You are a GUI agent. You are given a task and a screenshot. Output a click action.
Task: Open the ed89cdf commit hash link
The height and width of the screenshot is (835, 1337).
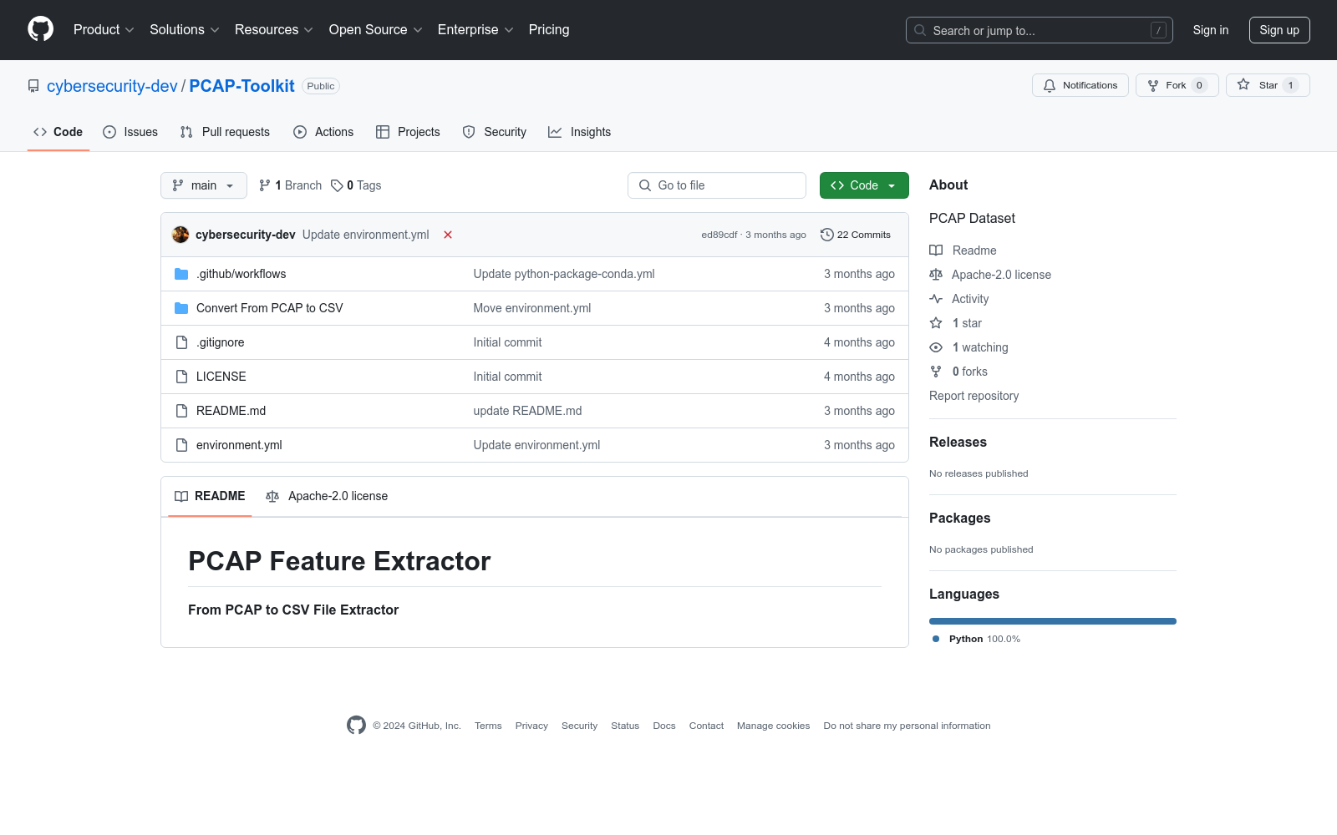click(x=719, y=235)
